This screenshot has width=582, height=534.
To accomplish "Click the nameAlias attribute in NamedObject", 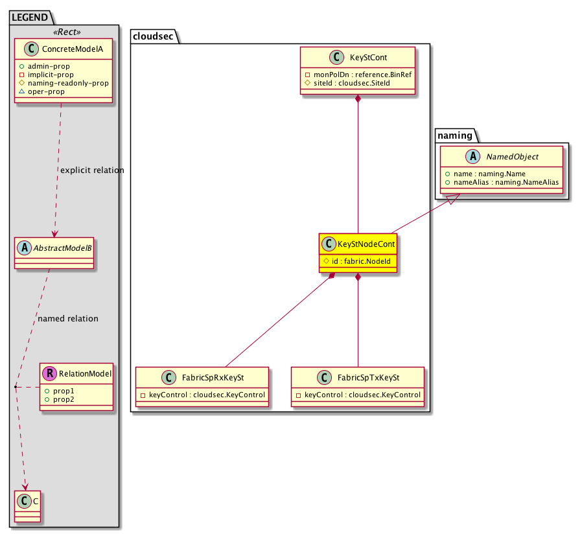I will [x=502, y=183].
